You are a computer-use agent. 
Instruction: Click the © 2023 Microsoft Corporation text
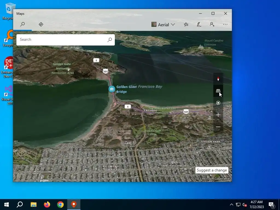point(211,179)
